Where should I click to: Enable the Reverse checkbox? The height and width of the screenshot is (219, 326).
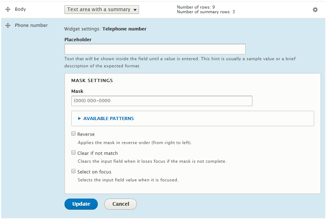coord(73,134)
